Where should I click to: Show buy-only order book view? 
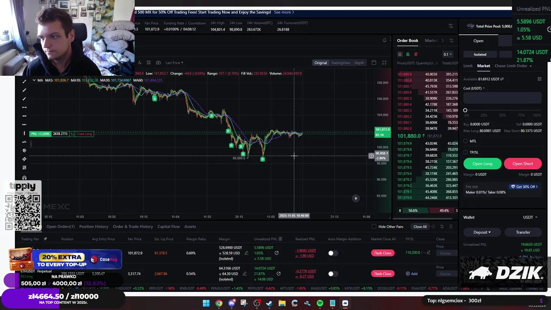408,54
